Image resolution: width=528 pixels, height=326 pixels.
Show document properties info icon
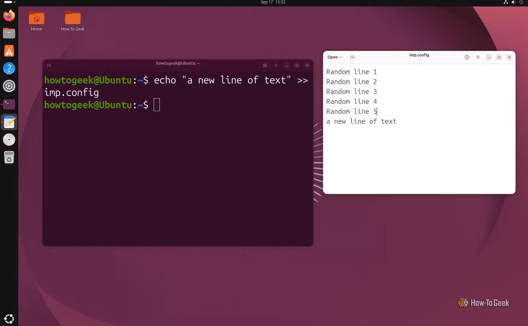(467, 57)
